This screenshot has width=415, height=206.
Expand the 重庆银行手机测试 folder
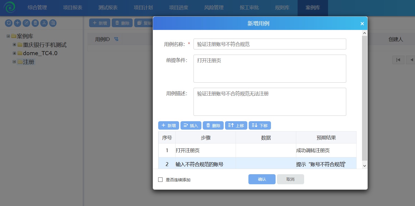[14, 45]
